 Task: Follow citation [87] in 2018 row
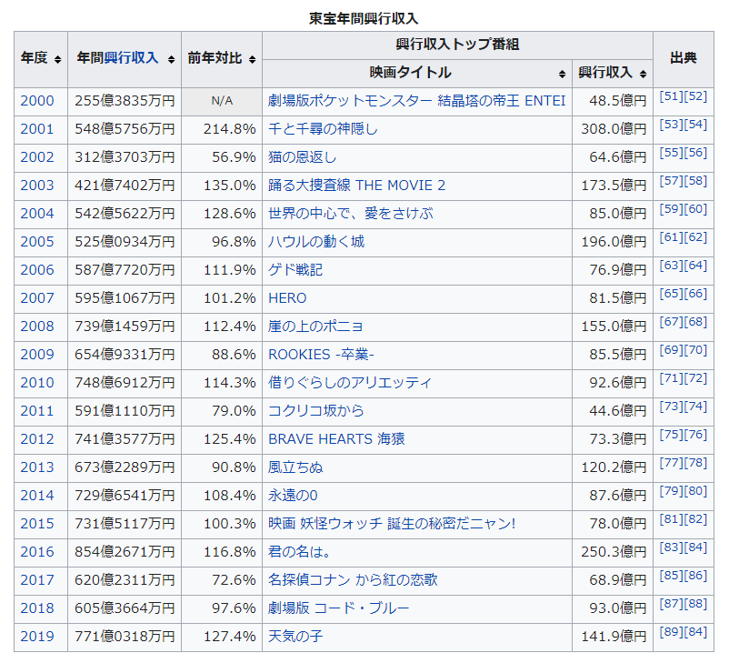pyautogui.click(x=672, y=604)
